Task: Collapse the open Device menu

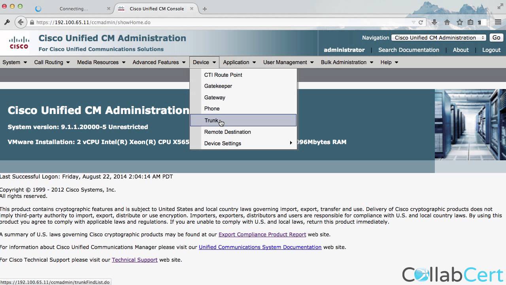Action: (x=204, y=62)
